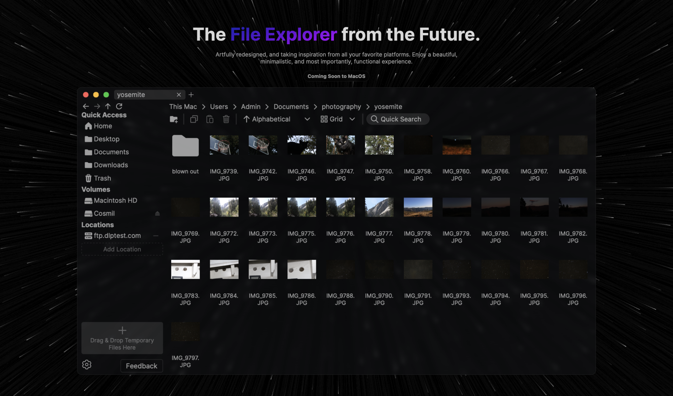The height and width of the screenshot is (396, 673).
Task: Open settings gear icon
Action: coord(87,365)
